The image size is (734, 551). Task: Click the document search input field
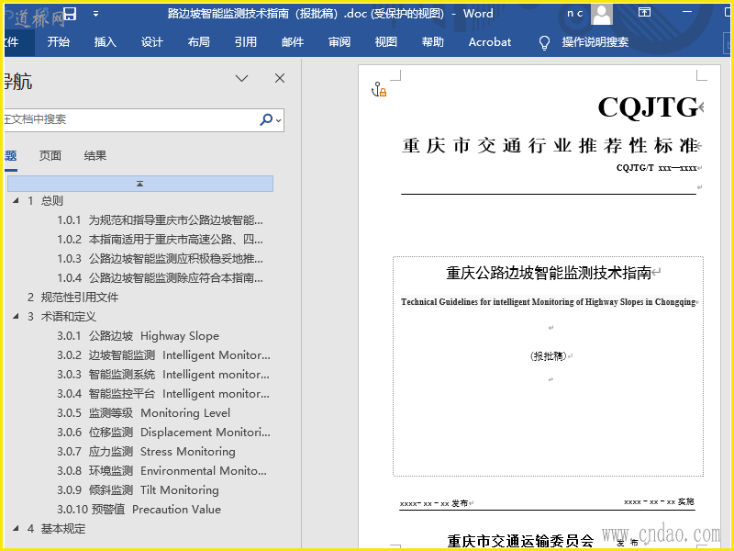pos(128,119)
